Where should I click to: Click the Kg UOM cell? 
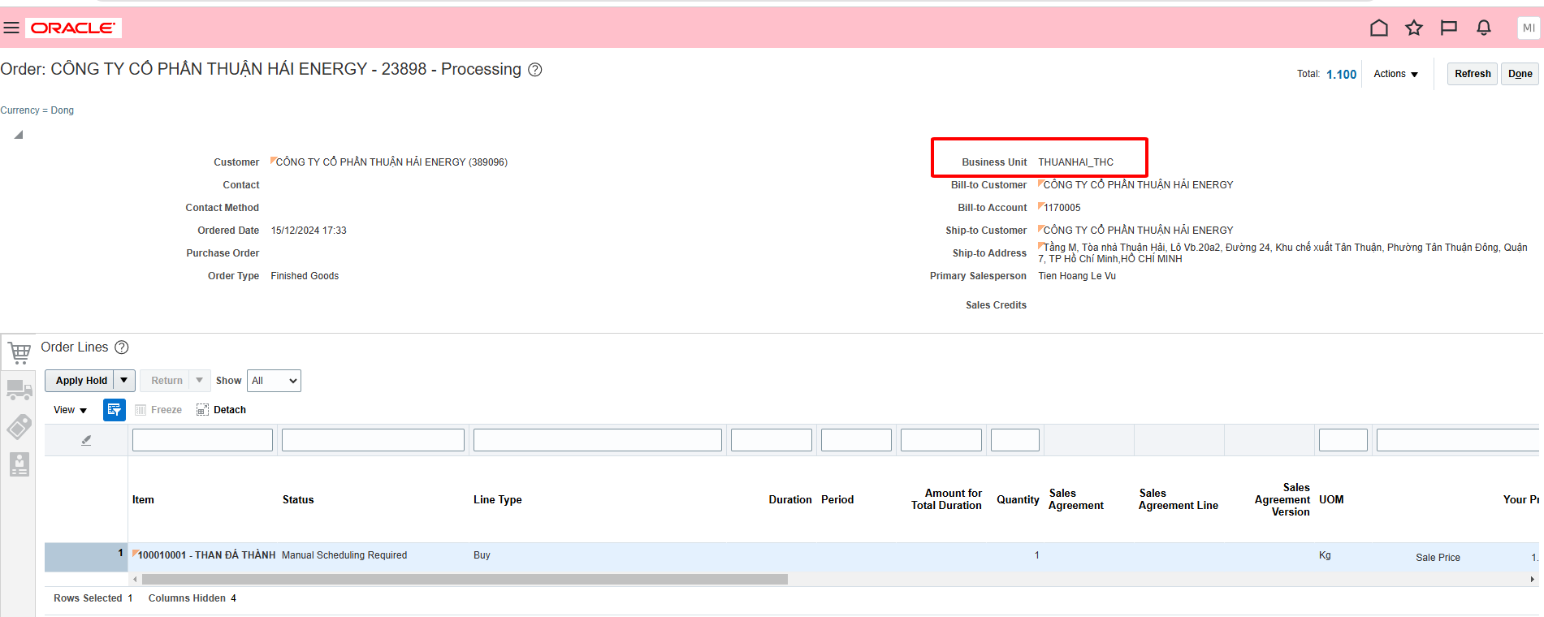tap(1325, 555)
